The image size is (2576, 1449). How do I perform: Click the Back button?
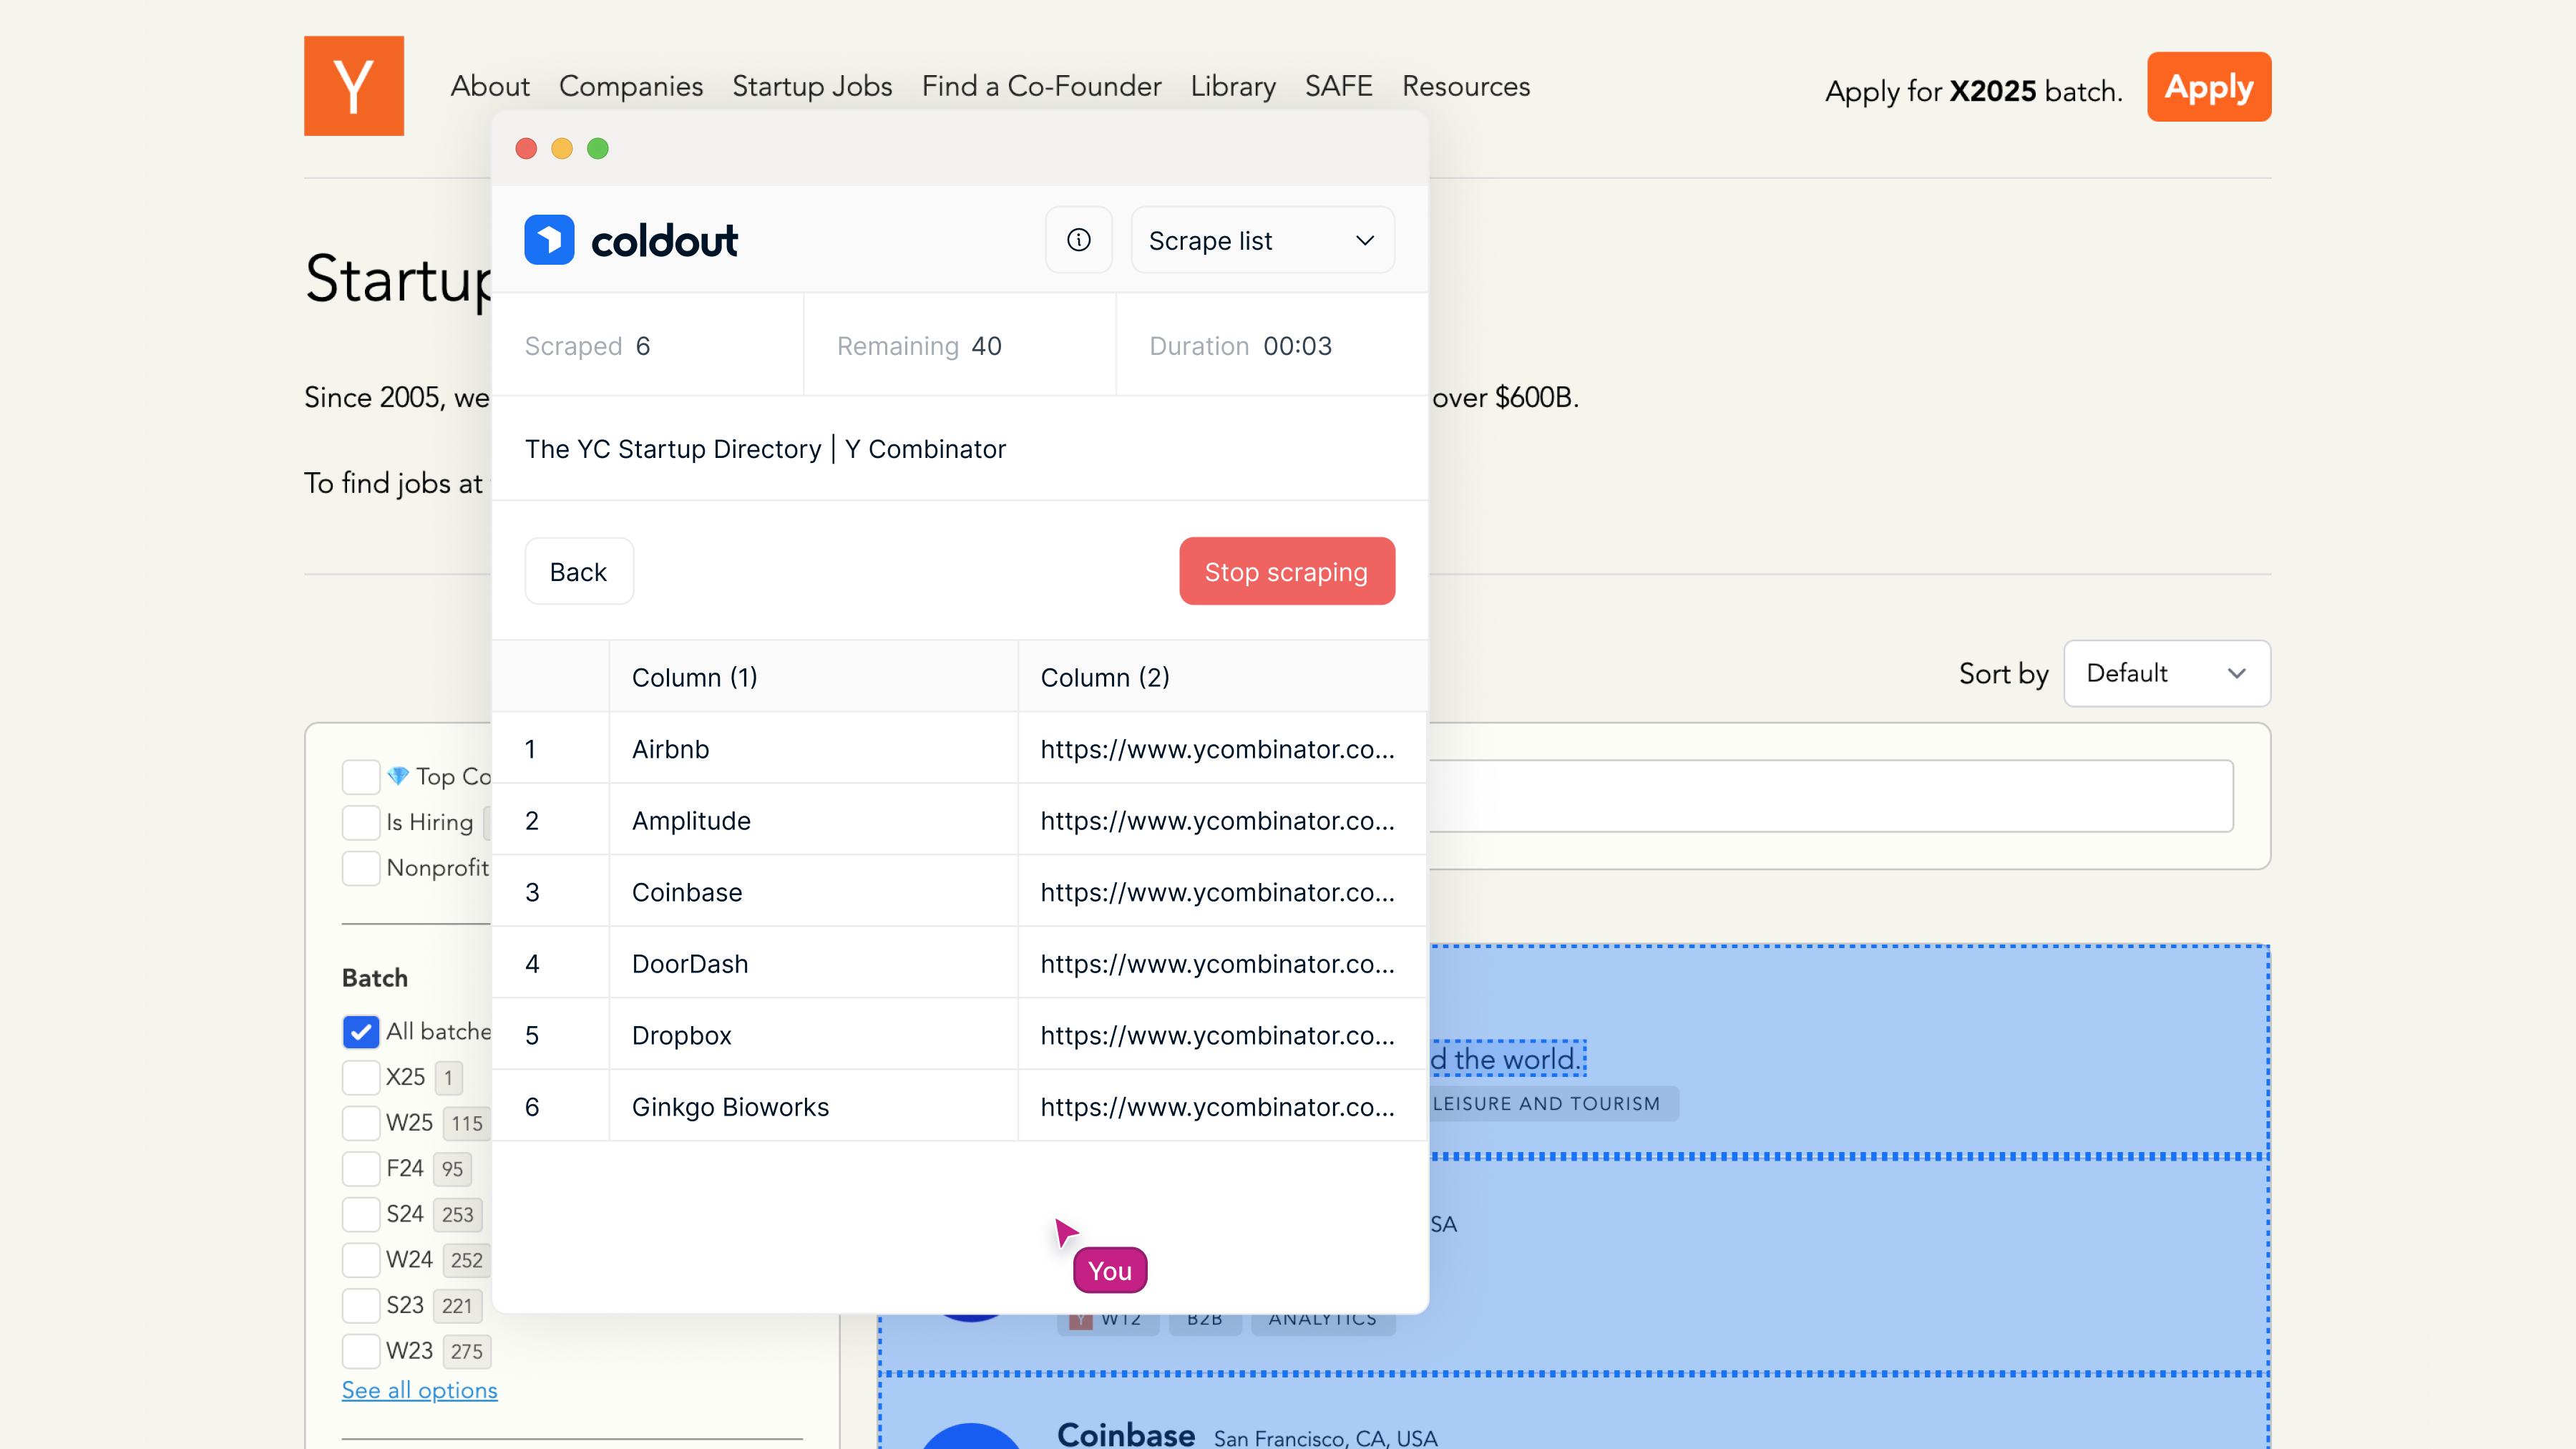pos(578,571)
